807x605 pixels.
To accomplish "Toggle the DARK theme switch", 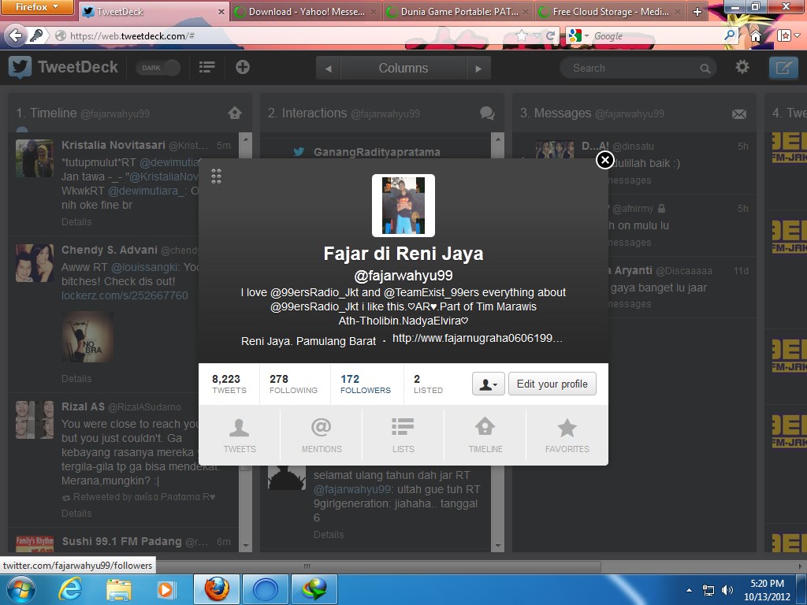I will pyautogui.click(x=158, y=68).
